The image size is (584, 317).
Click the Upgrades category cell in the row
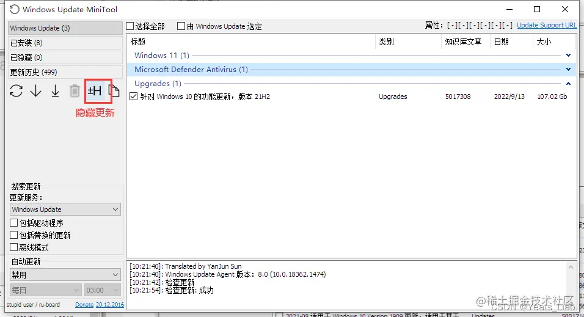pos(393,97)
